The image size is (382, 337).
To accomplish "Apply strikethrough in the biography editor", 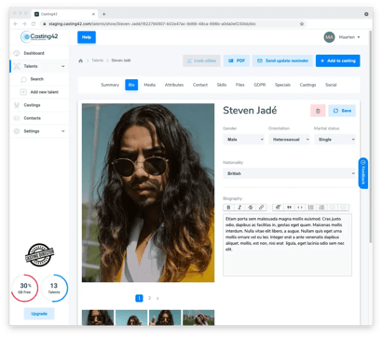I will pyautogui.click(x=251, y=208).
